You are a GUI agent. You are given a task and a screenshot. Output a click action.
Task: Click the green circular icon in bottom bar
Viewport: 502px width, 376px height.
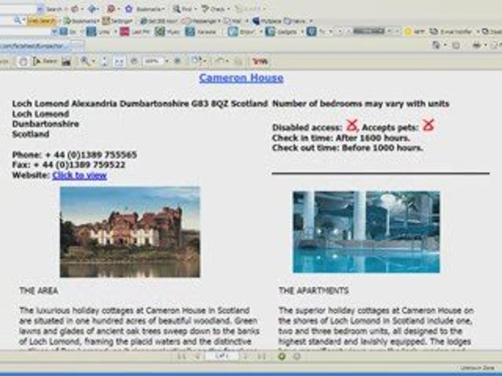coord(282,356)
